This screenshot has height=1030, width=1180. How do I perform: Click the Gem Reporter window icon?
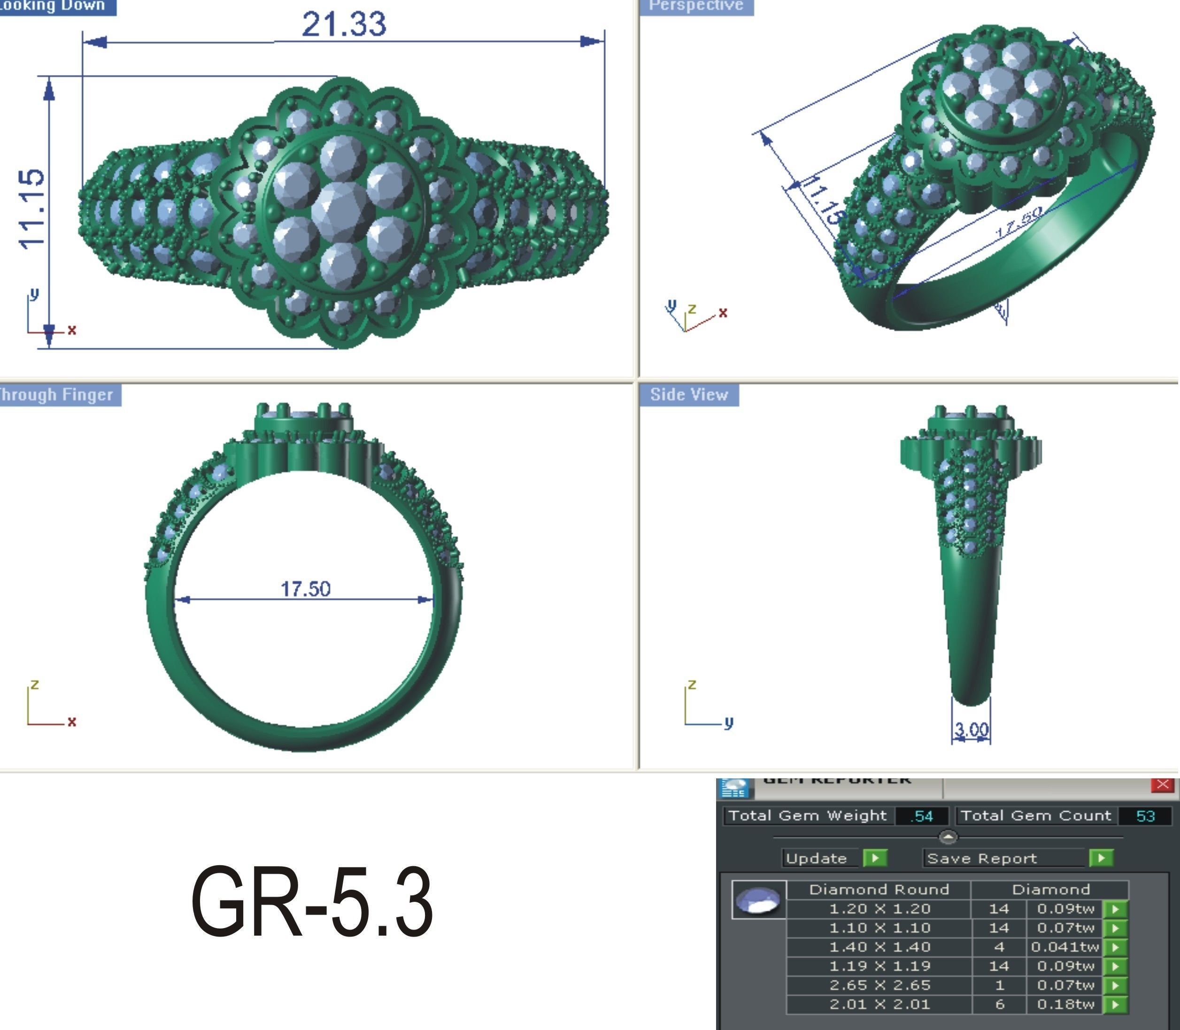734,788
